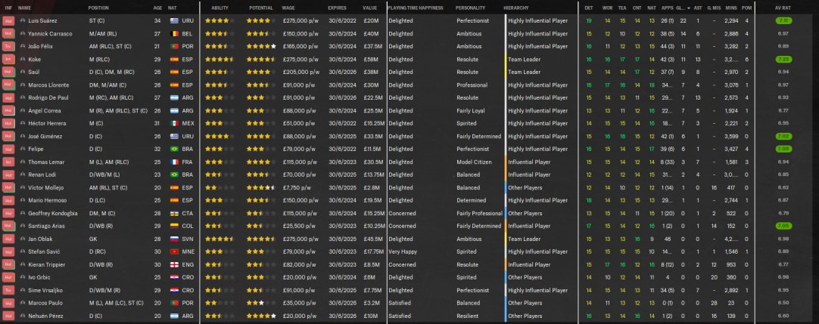Viewport: 819px width, 324px height.
Task: Sort by the PERSONALITY column header
Action: (470, 8)
